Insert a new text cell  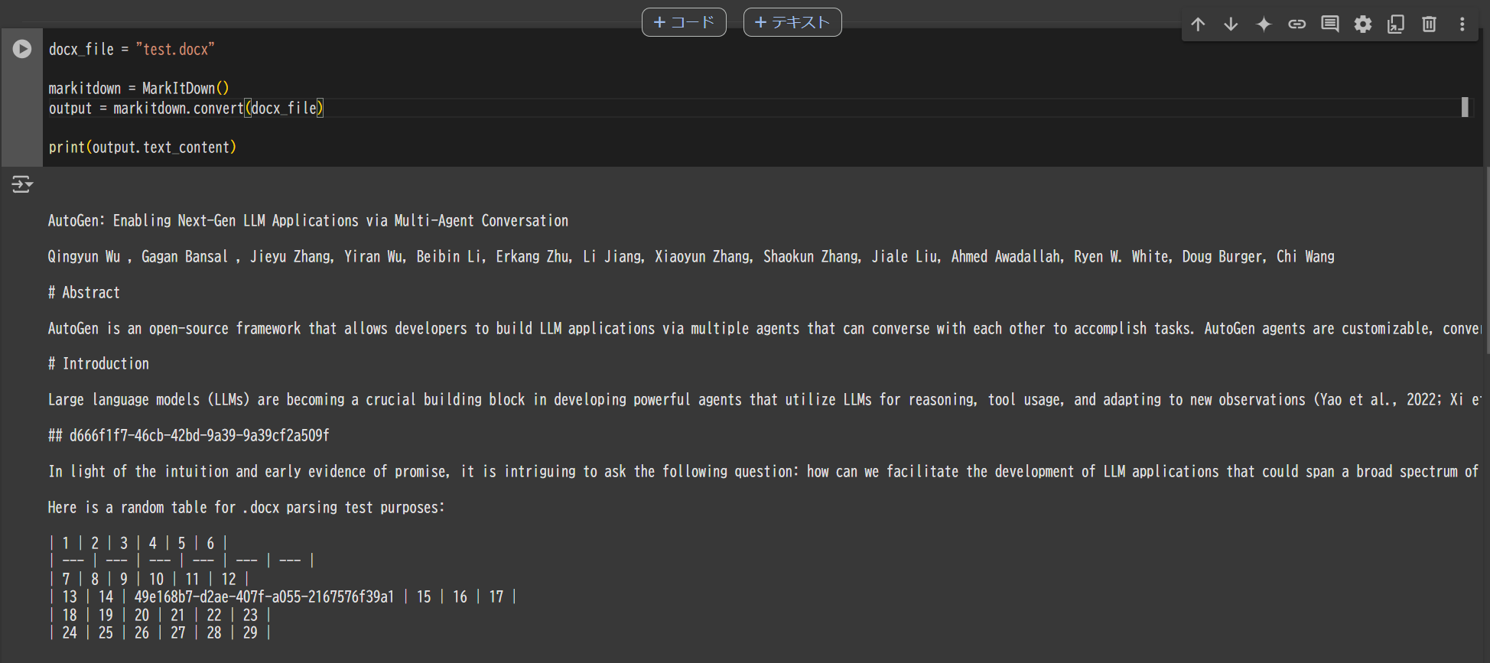[792, 21]
